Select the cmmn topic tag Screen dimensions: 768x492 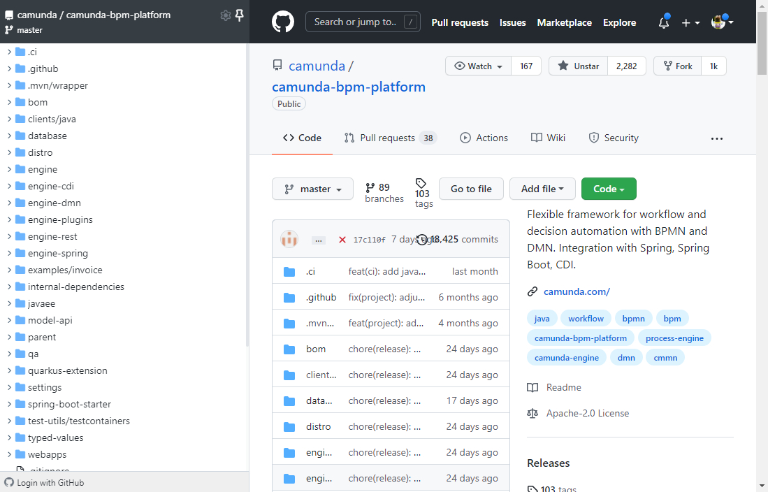pyautogui.click(x=665, y=358)
